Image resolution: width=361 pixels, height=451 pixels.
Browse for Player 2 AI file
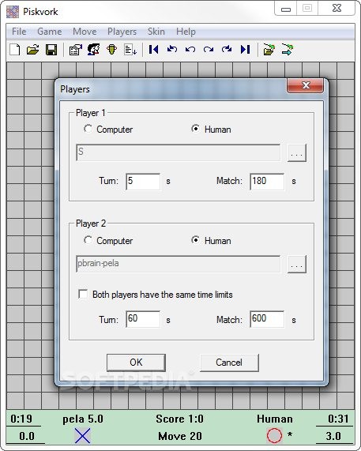coord(297,264)
